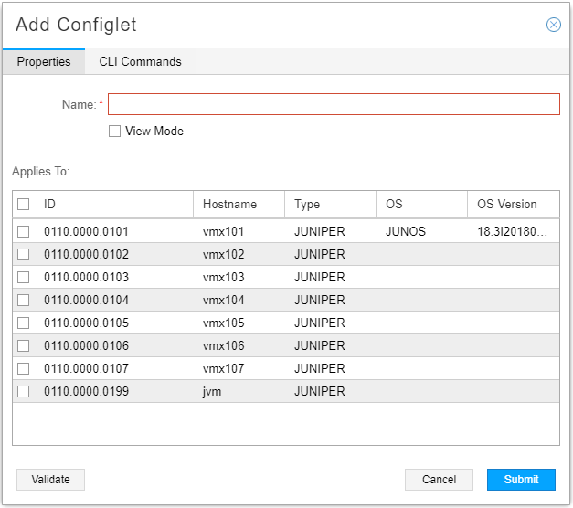Close the Add Configlet dialog
Viewport: 573px width, 508px height.
coord(553,25)
